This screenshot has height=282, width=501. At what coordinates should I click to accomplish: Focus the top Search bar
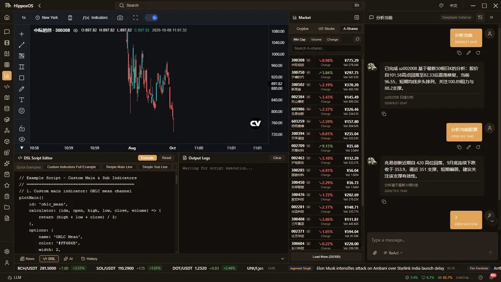240,5
